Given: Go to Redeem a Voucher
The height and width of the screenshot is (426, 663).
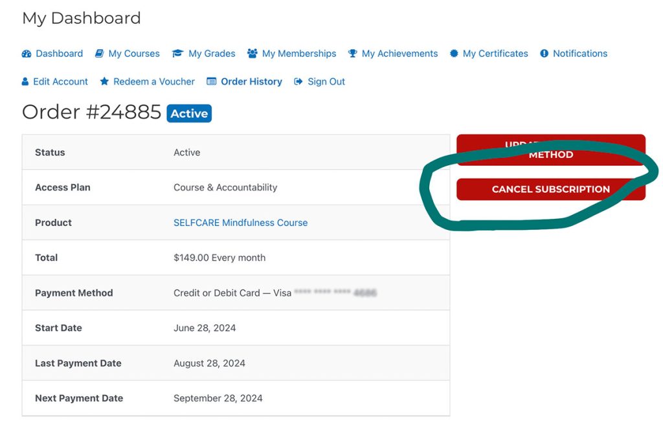Looking at the screenshot, I should point(153,82).
